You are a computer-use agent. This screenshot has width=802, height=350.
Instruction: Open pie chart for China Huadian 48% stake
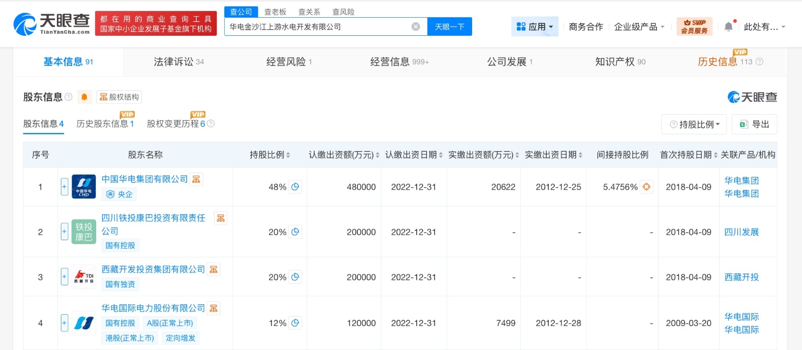tap(295, 187)
